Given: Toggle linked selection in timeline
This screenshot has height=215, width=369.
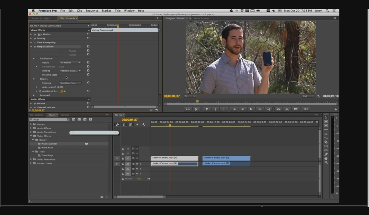Looking at the screenshot, I should [131, 124].
